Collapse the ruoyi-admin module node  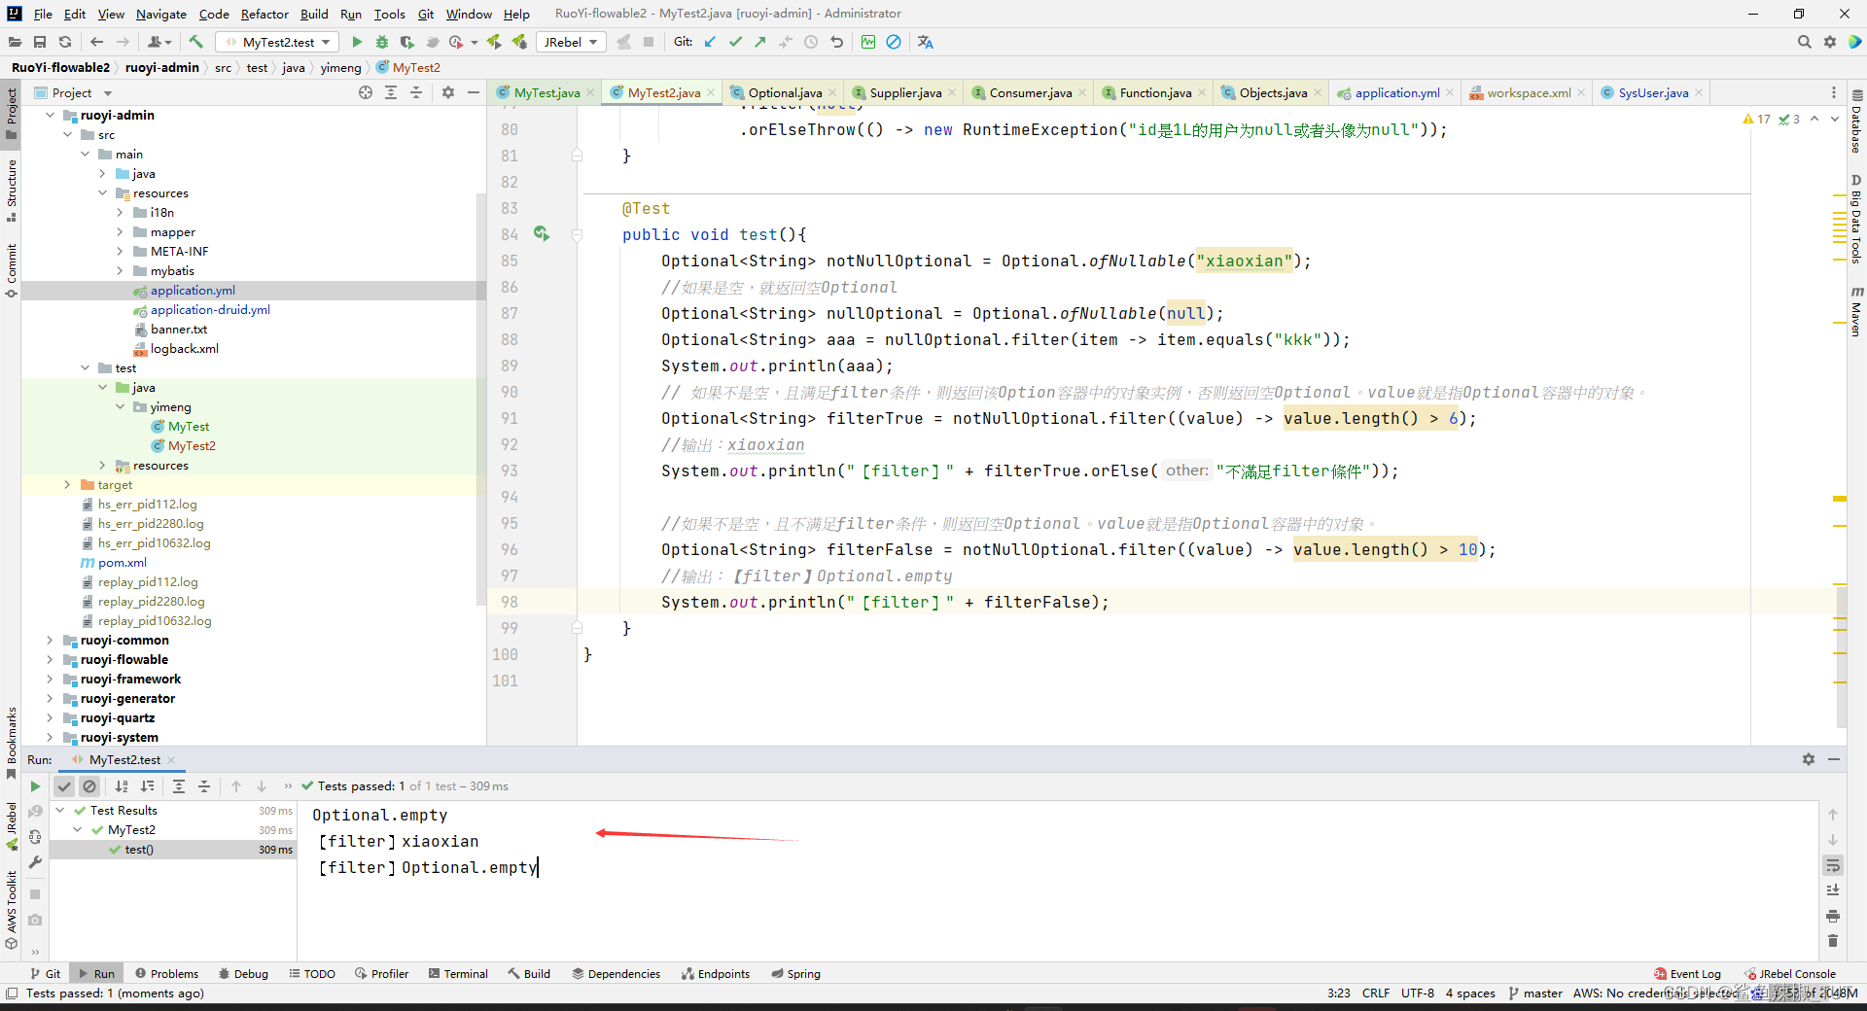[50, 115]
